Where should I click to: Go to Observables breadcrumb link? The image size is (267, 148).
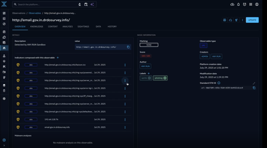pos(35,13)
